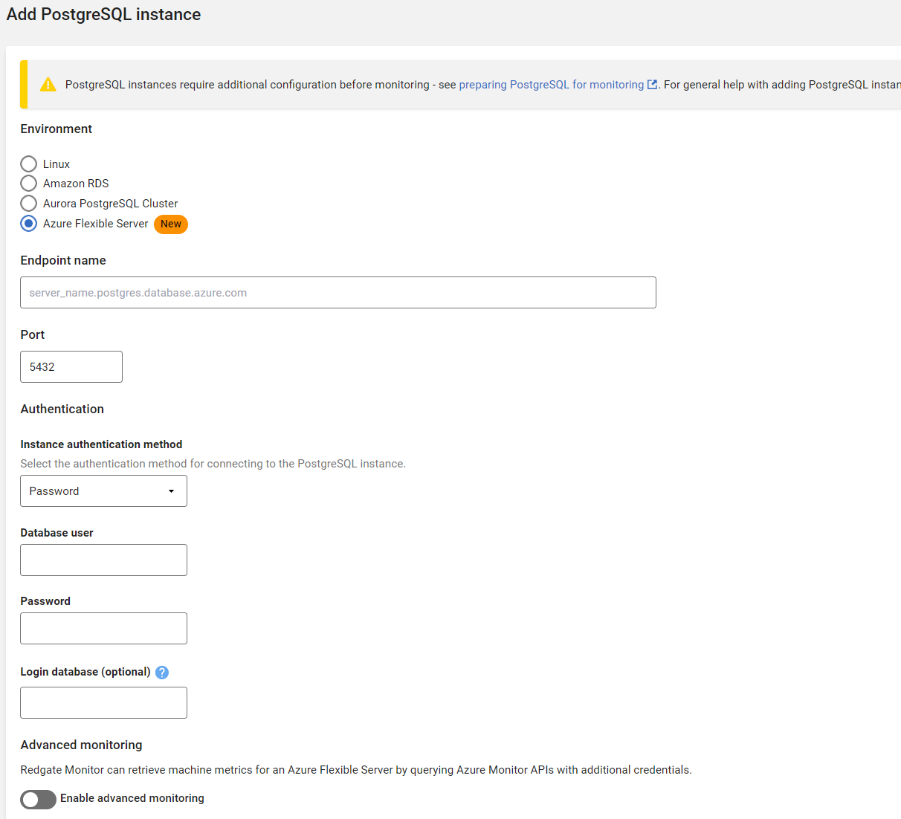Click the dropdown arrow beside Password
Viewport: 901px width, 819px height.
pos(172,491)
